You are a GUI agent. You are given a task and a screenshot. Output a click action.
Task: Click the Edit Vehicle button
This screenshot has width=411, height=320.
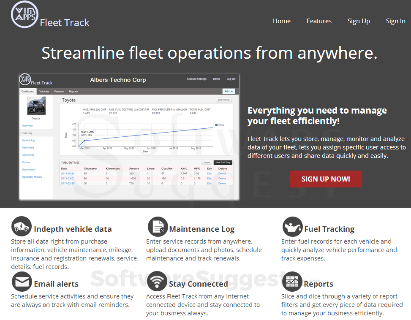coord(223,100)
